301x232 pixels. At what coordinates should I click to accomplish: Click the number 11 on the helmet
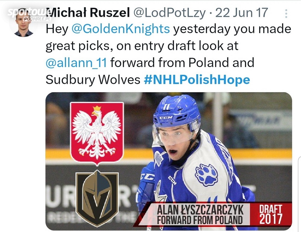[x=167, y=107]
